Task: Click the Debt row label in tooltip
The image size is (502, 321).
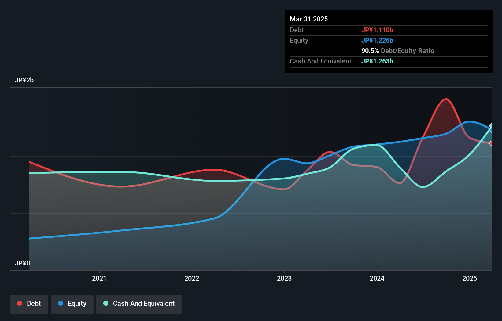Action: [297, 30]
